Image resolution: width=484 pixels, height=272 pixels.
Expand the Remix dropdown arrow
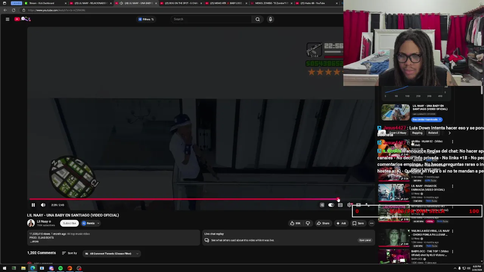(x=98, y=223)
